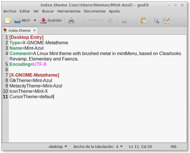190x153 pixels.
Task: Select the index.theme tab
Action: pos(19,30)
